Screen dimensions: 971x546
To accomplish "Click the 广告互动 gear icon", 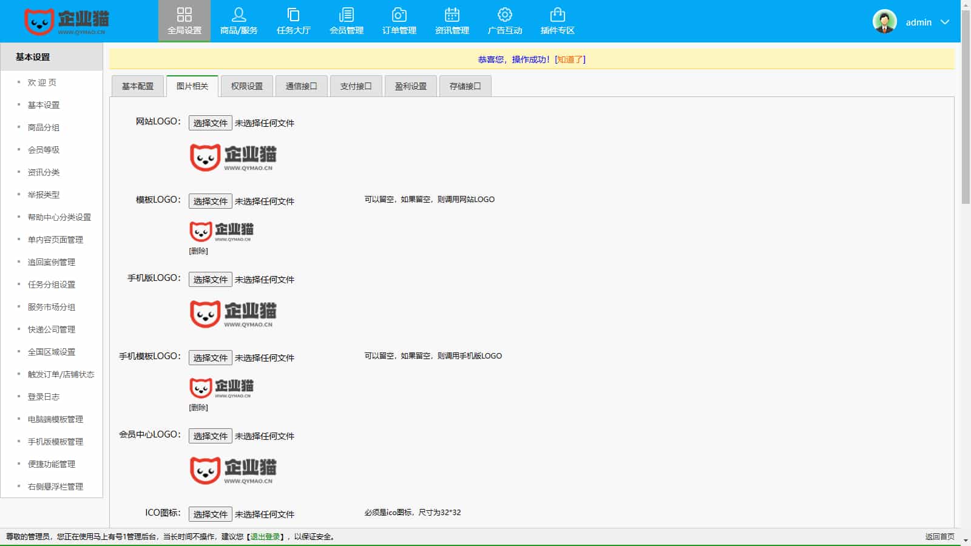I will (504, 15).
